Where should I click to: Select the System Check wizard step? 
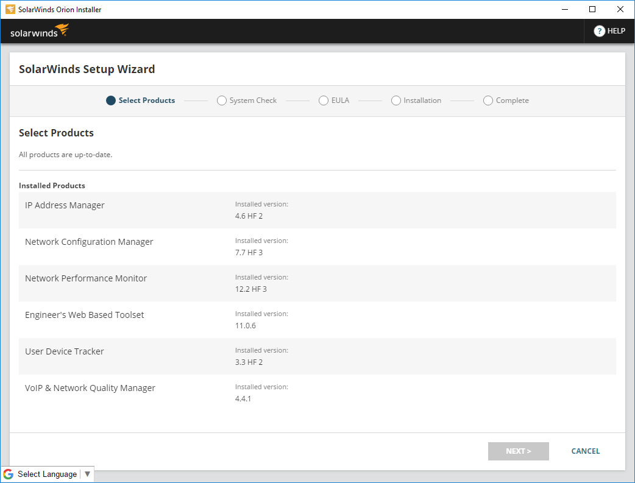click(x=247, y=100)
